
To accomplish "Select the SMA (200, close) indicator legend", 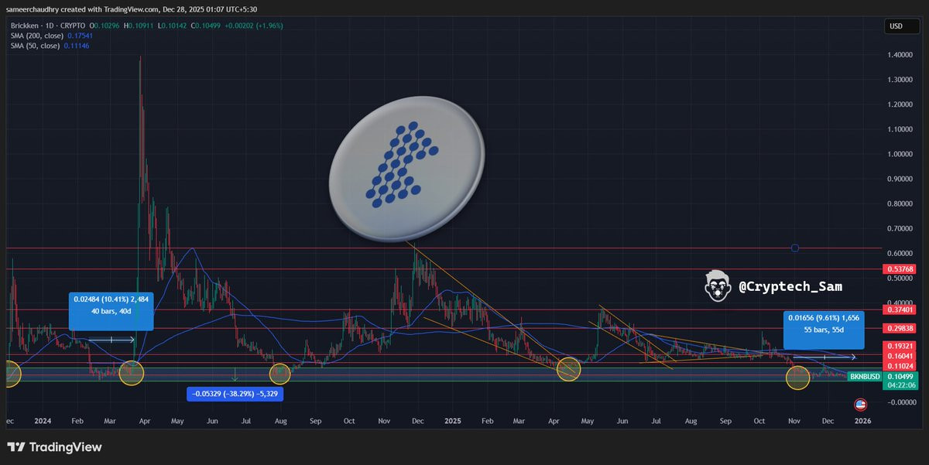I will click(x=39, y=36).
